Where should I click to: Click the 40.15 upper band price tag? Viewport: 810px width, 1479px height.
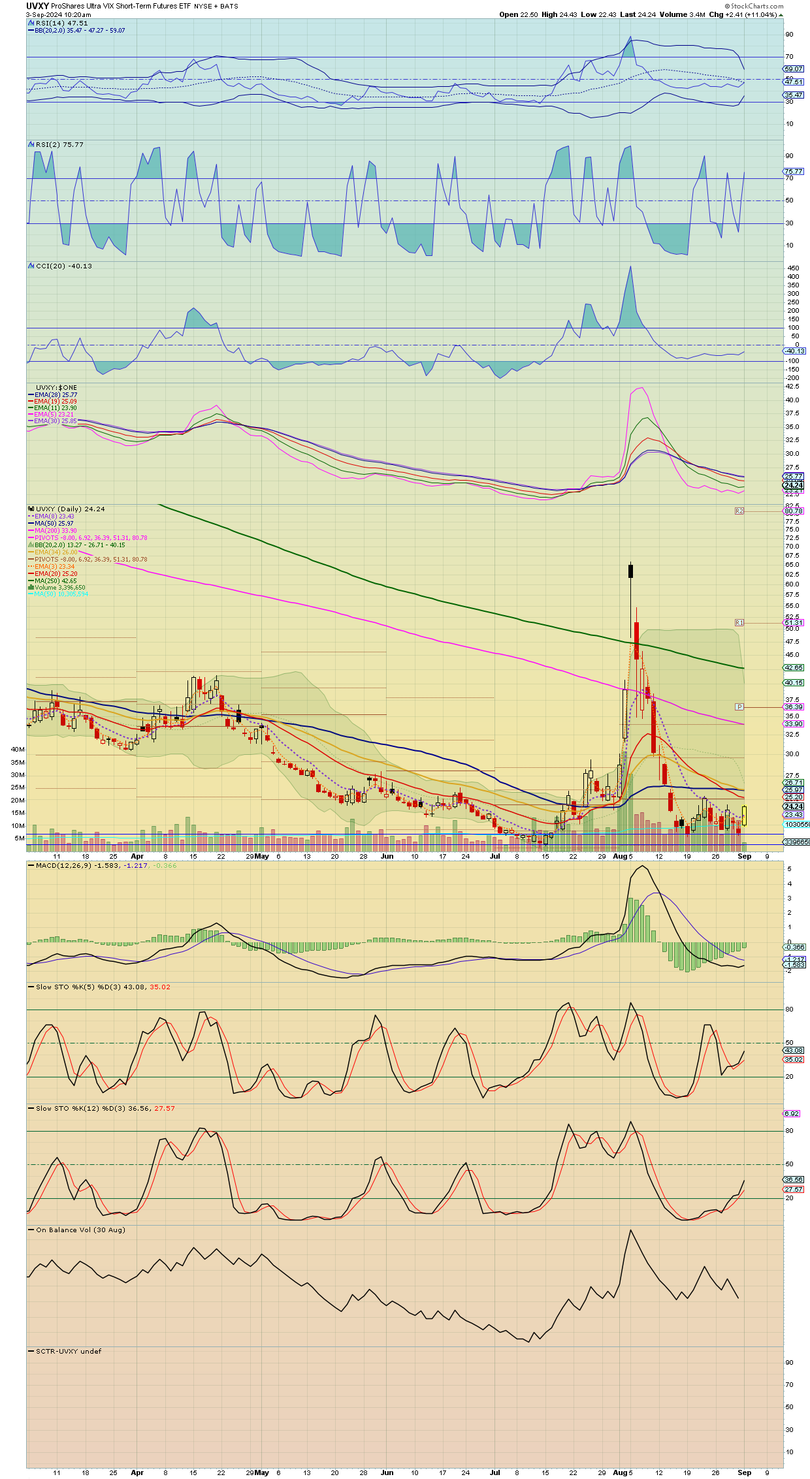pyautogui.click(x=794, y=682)
